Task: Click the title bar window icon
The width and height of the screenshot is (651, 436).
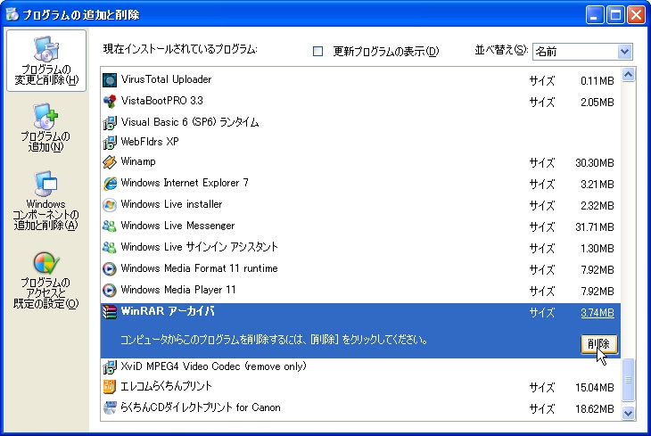Action: tap(12, 14)
